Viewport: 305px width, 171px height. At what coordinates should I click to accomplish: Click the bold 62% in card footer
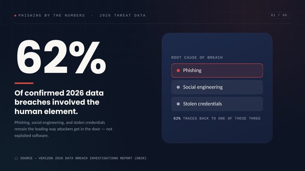pos(177,118)
